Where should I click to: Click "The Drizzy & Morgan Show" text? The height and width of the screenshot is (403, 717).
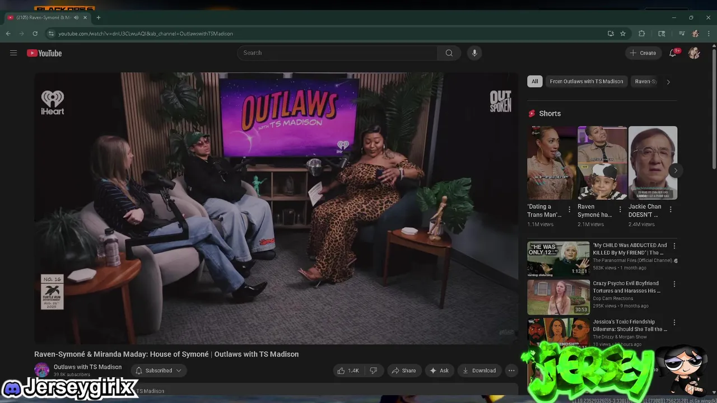(x=620, y=337)
